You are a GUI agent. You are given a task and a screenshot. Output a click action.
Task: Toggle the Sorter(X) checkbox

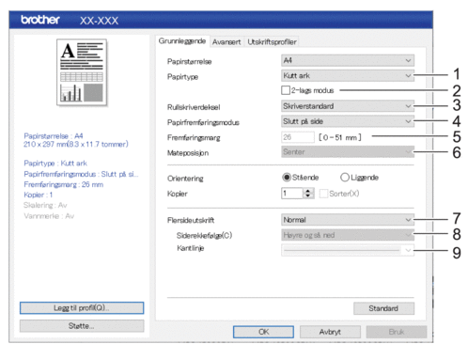point(323,194)
